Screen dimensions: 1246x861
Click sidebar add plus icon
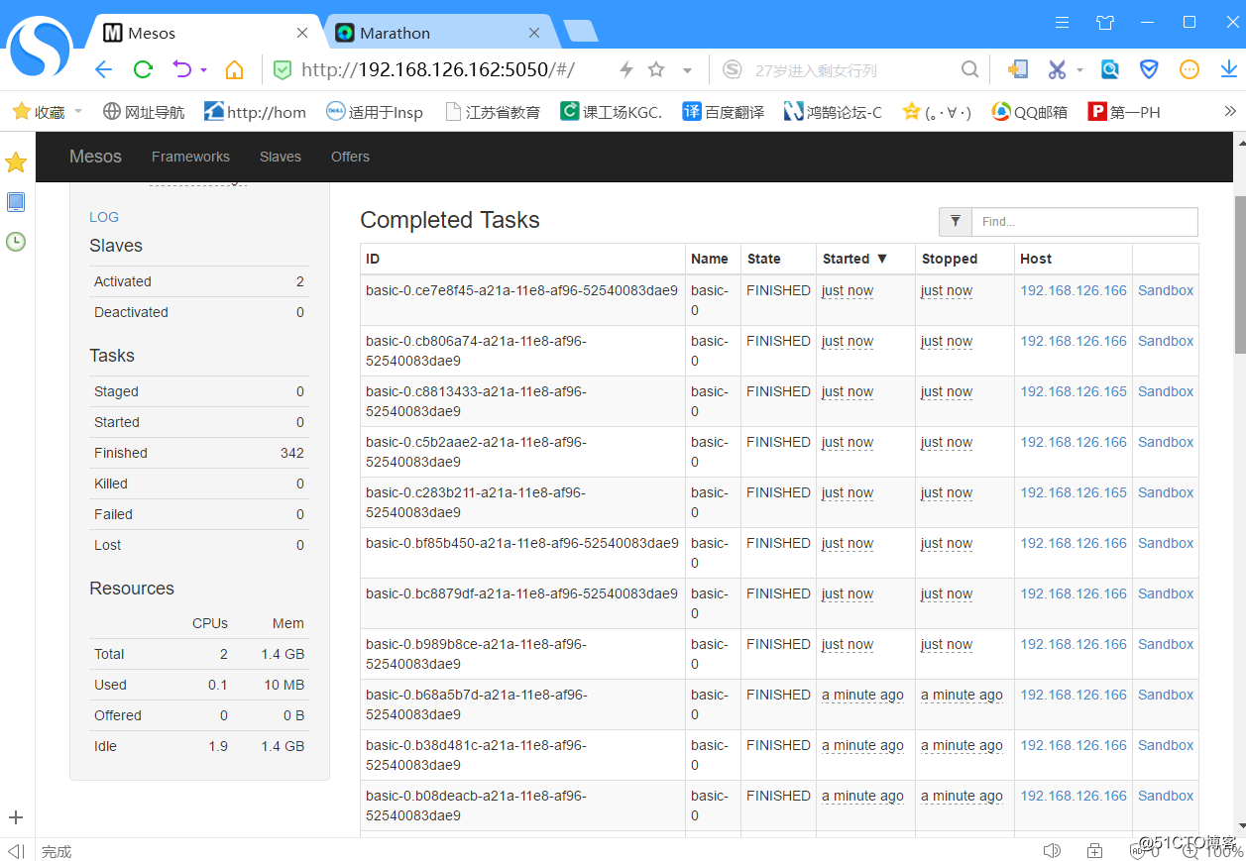tap(16, 817)
